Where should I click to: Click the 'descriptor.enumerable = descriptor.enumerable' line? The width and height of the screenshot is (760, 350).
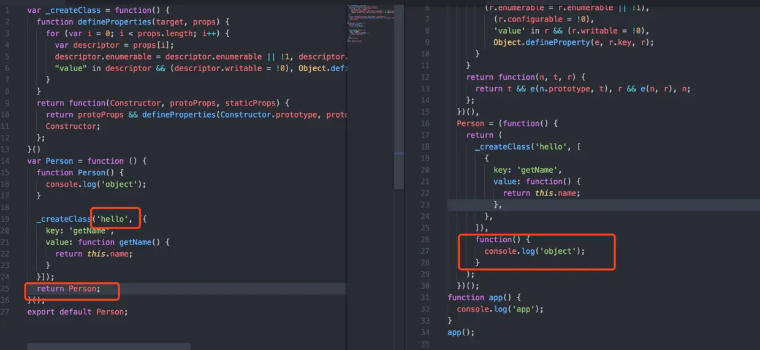point(201,57)
